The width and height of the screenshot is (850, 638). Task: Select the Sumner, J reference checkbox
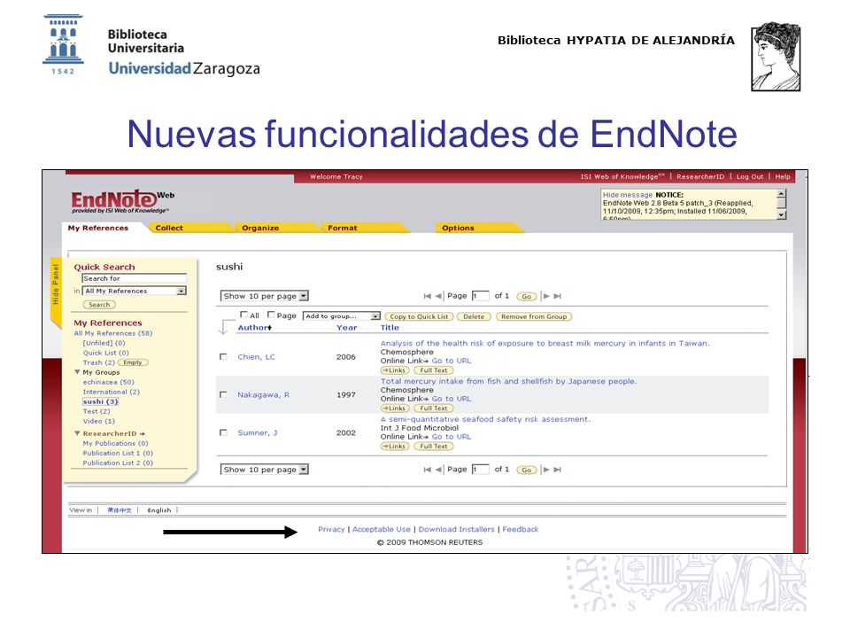(223, 433)
